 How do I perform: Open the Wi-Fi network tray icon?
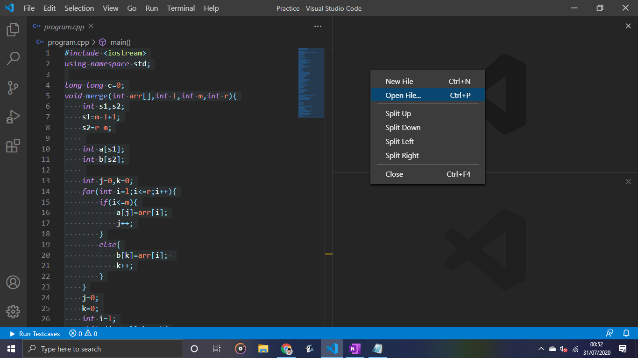pyautogui.click(x=575, y=349)
